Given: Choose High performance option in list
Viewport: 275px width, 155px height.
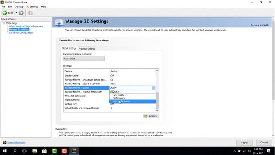Looking at the screenshot, I should (132, 102).
